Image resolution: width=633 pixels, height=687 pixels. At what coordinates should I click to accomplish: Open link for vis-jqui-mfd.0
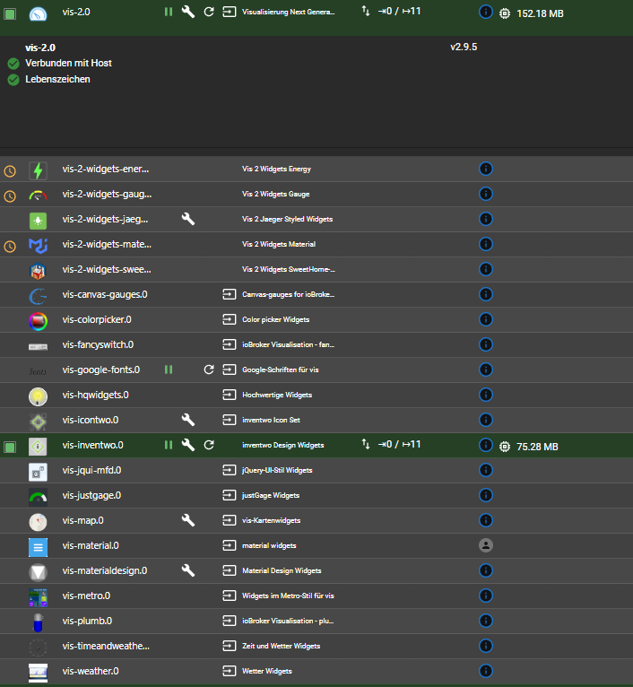(230, 470)
